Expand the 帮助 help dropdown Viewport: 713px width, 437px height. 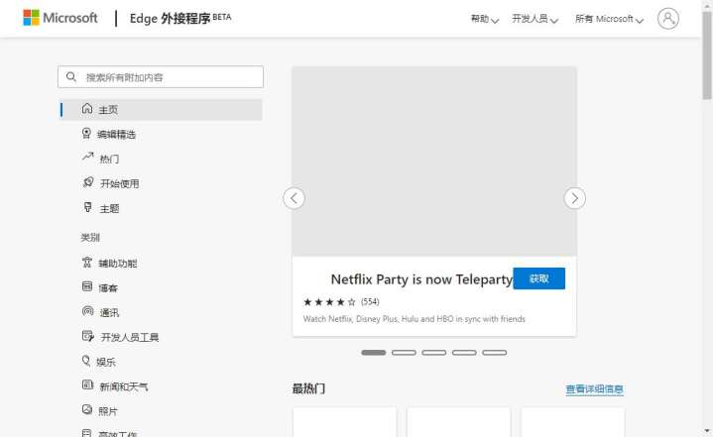coord(484,19)
